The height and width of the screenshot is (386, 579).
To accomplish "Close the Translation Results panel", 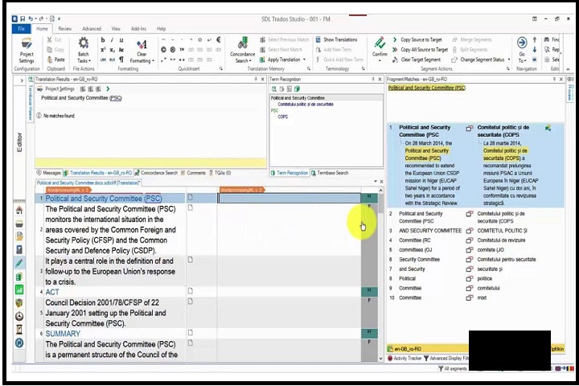I will [265, 80].
